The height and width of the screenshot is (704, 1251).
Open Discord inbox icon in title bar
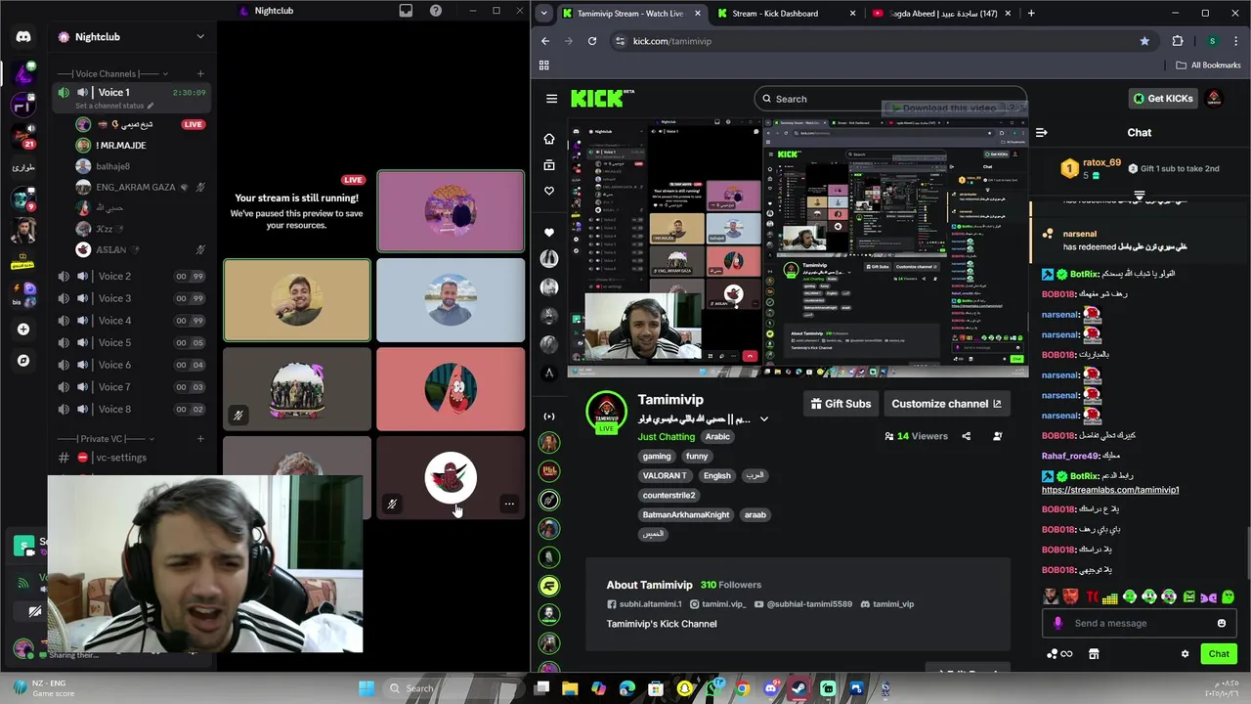[x=406, y=11]
